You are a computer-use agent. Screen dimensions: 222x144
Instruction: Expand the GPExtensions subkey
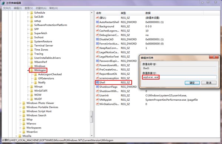[32, 78]
